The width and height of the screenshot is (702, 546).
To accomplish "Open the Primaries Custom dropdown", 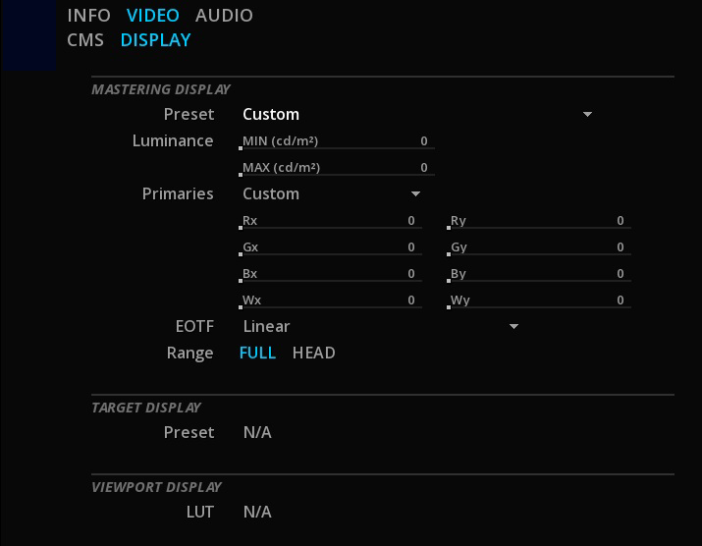I will (x=331, y=193).
